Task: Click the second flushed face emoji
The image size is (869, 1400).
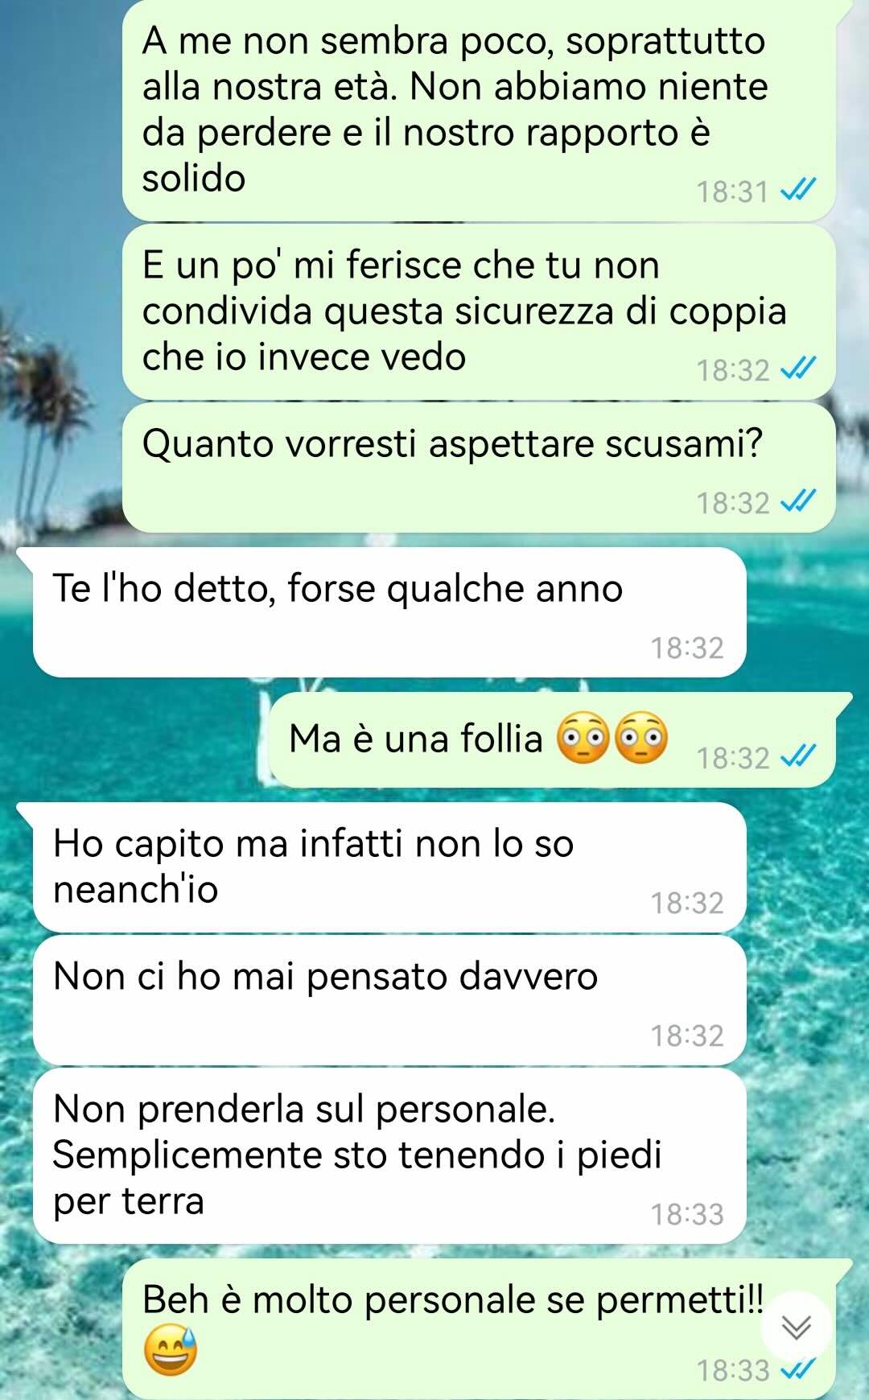Action: click(x=641, y=738)
